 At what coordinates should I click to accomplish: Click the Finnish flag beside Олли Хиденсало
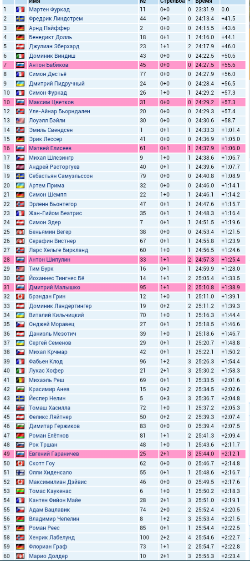(20, 472)
